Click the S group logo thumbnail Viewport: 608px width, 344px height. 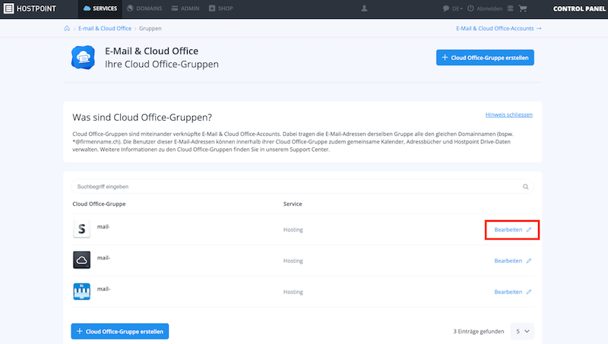(x=82, y=229)
